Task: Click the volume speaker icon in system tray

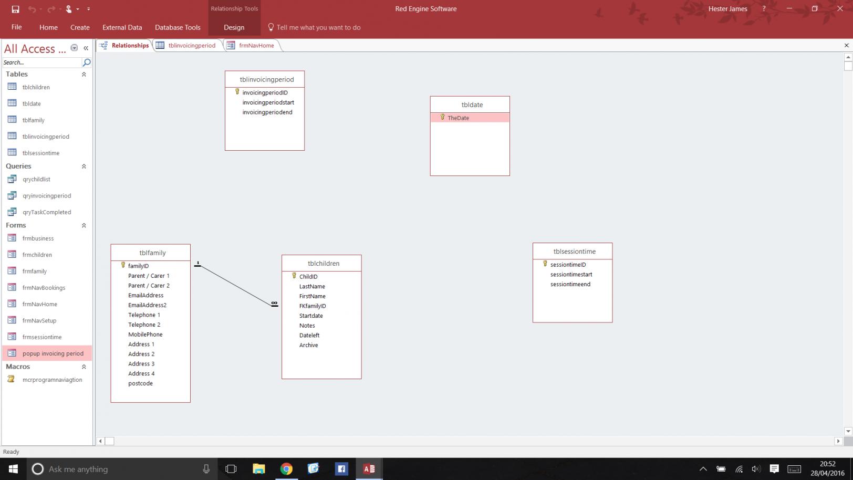Action: 756,469
